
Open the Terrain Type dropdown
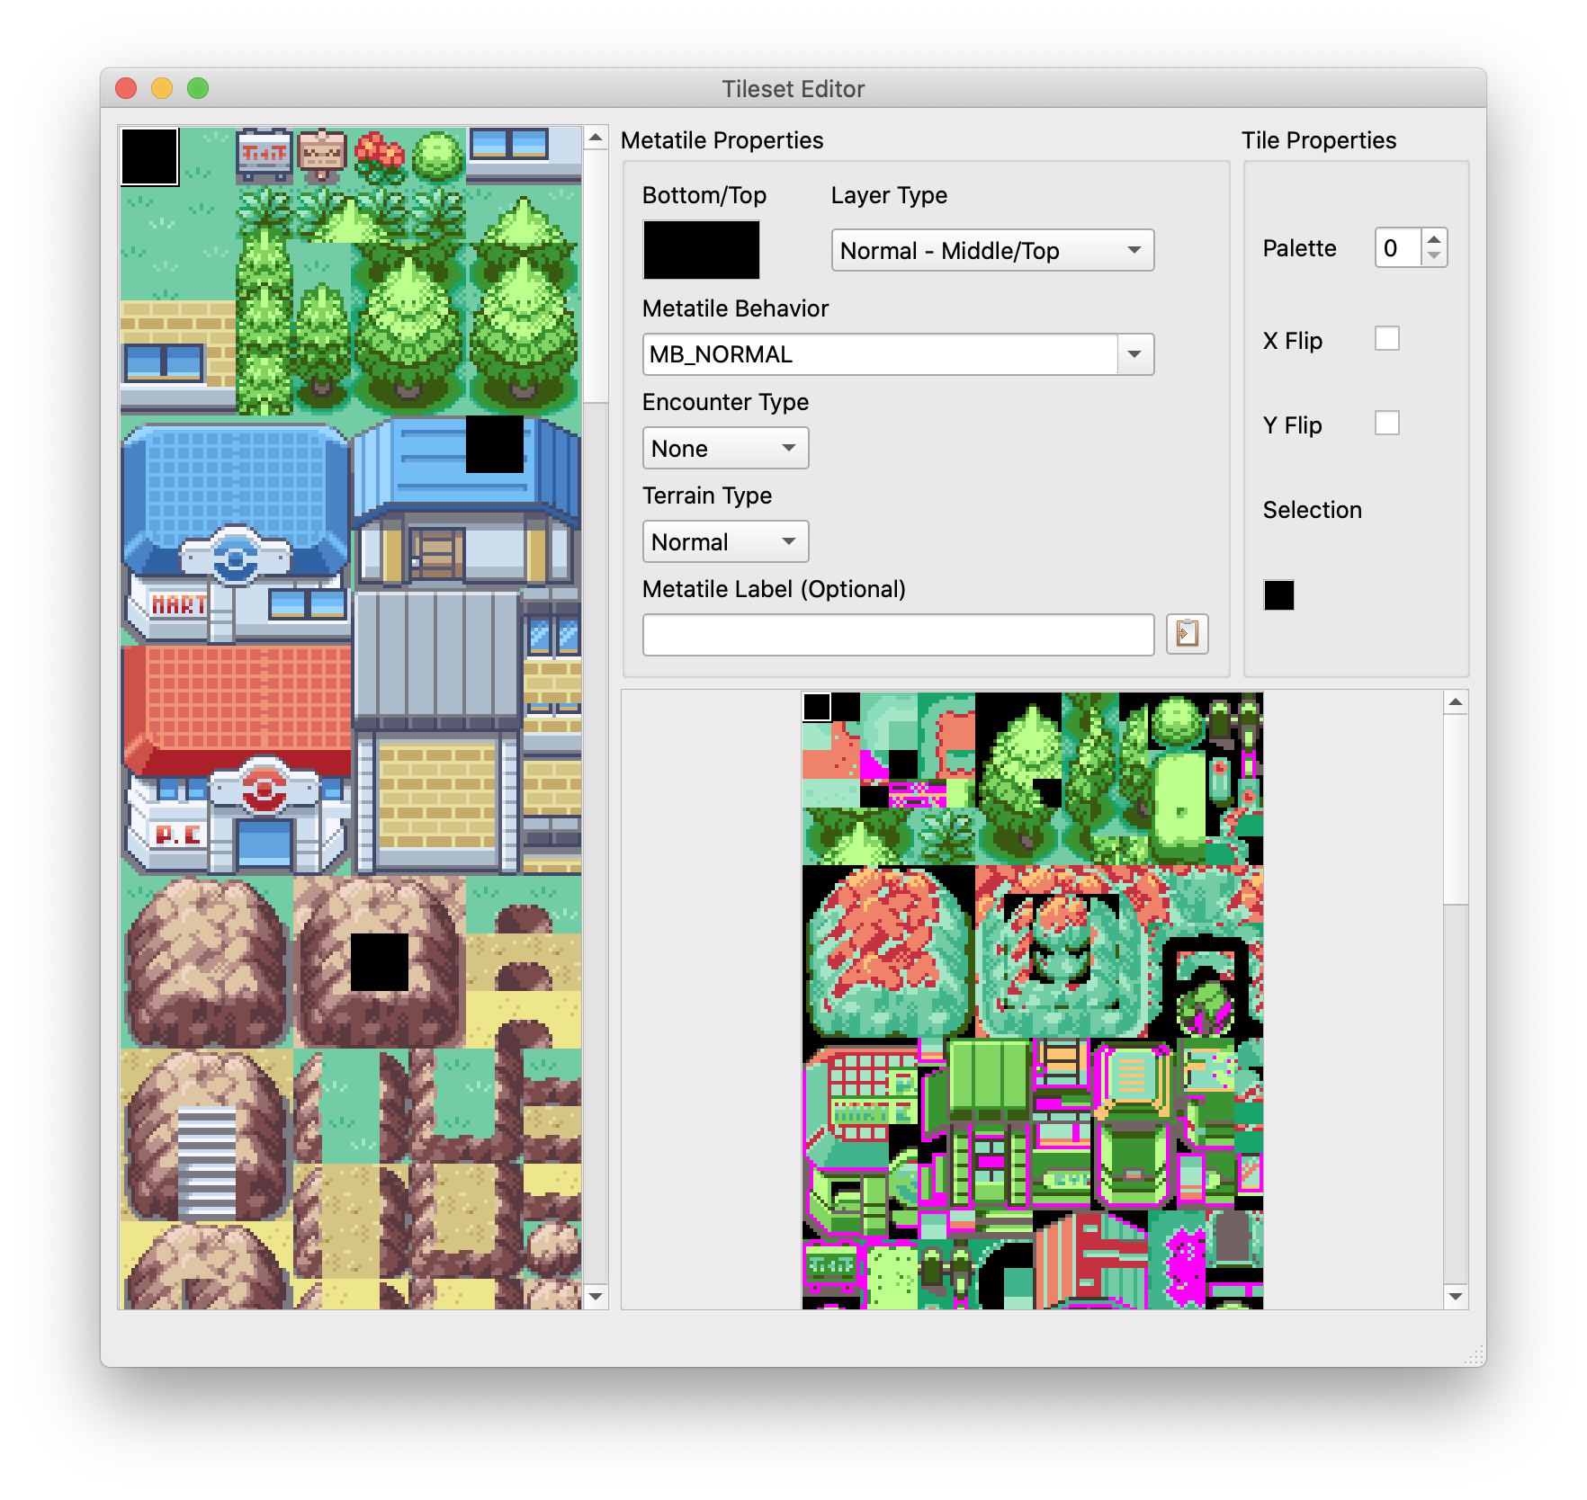[725, 541]
